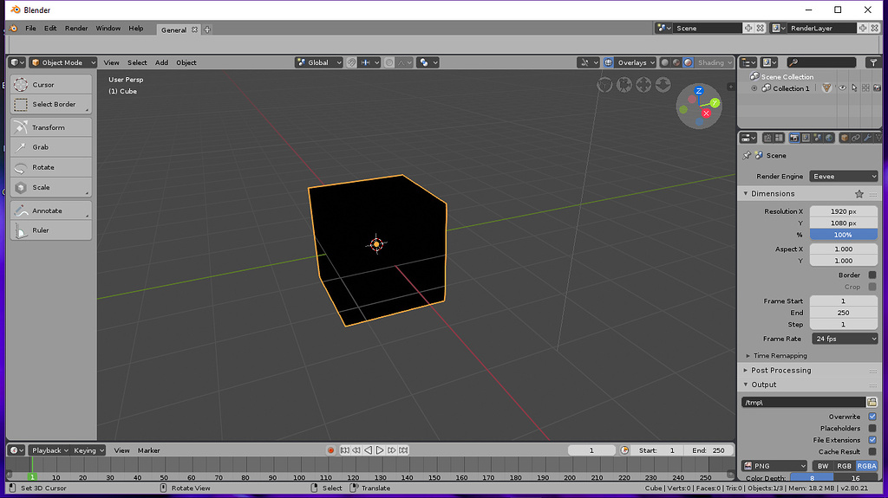Click the timeline current frame field
The image size is (888, 498).
point(591,450)
